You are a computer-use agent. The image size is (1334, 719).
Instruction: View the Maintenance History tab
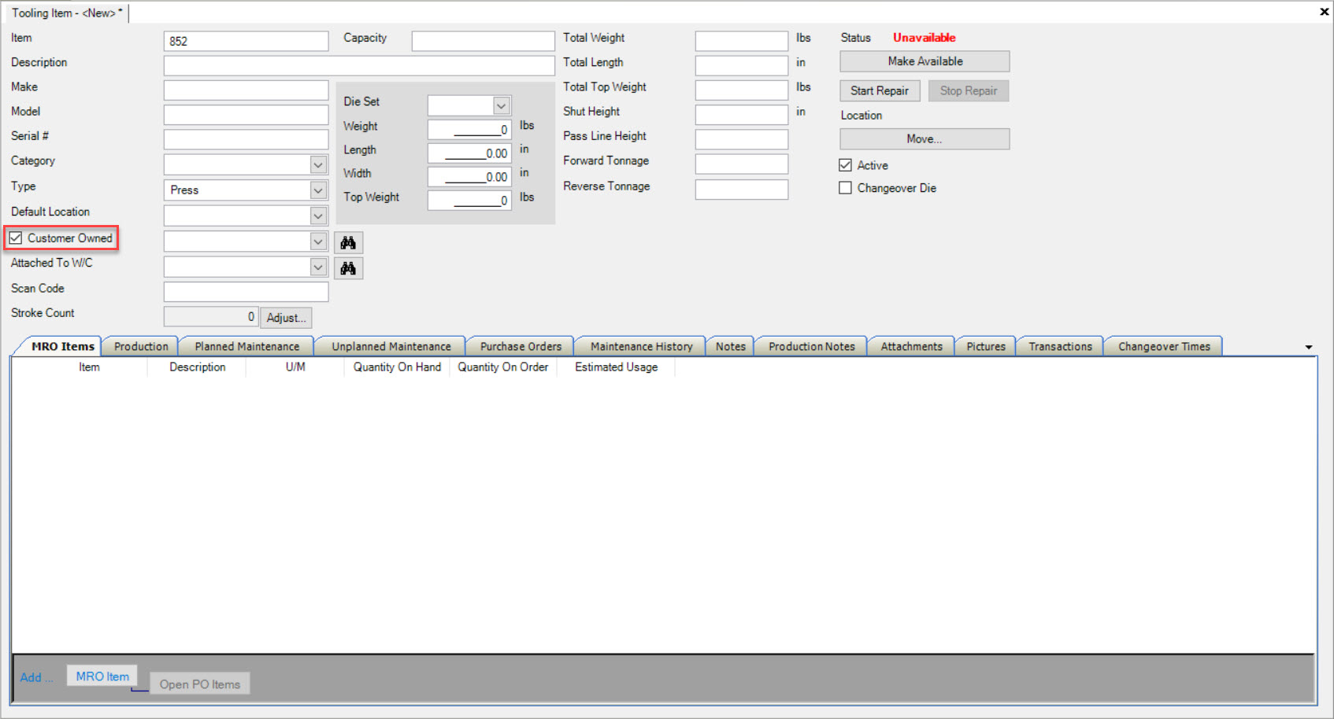(641, 346)
